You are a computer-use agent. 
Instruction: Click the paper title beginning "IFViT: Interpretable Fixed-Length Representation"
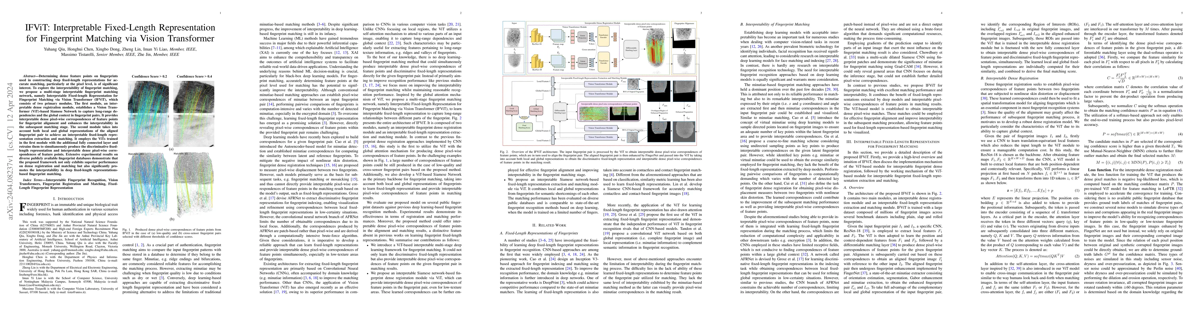pyautogui.click(x=120, y=33)
